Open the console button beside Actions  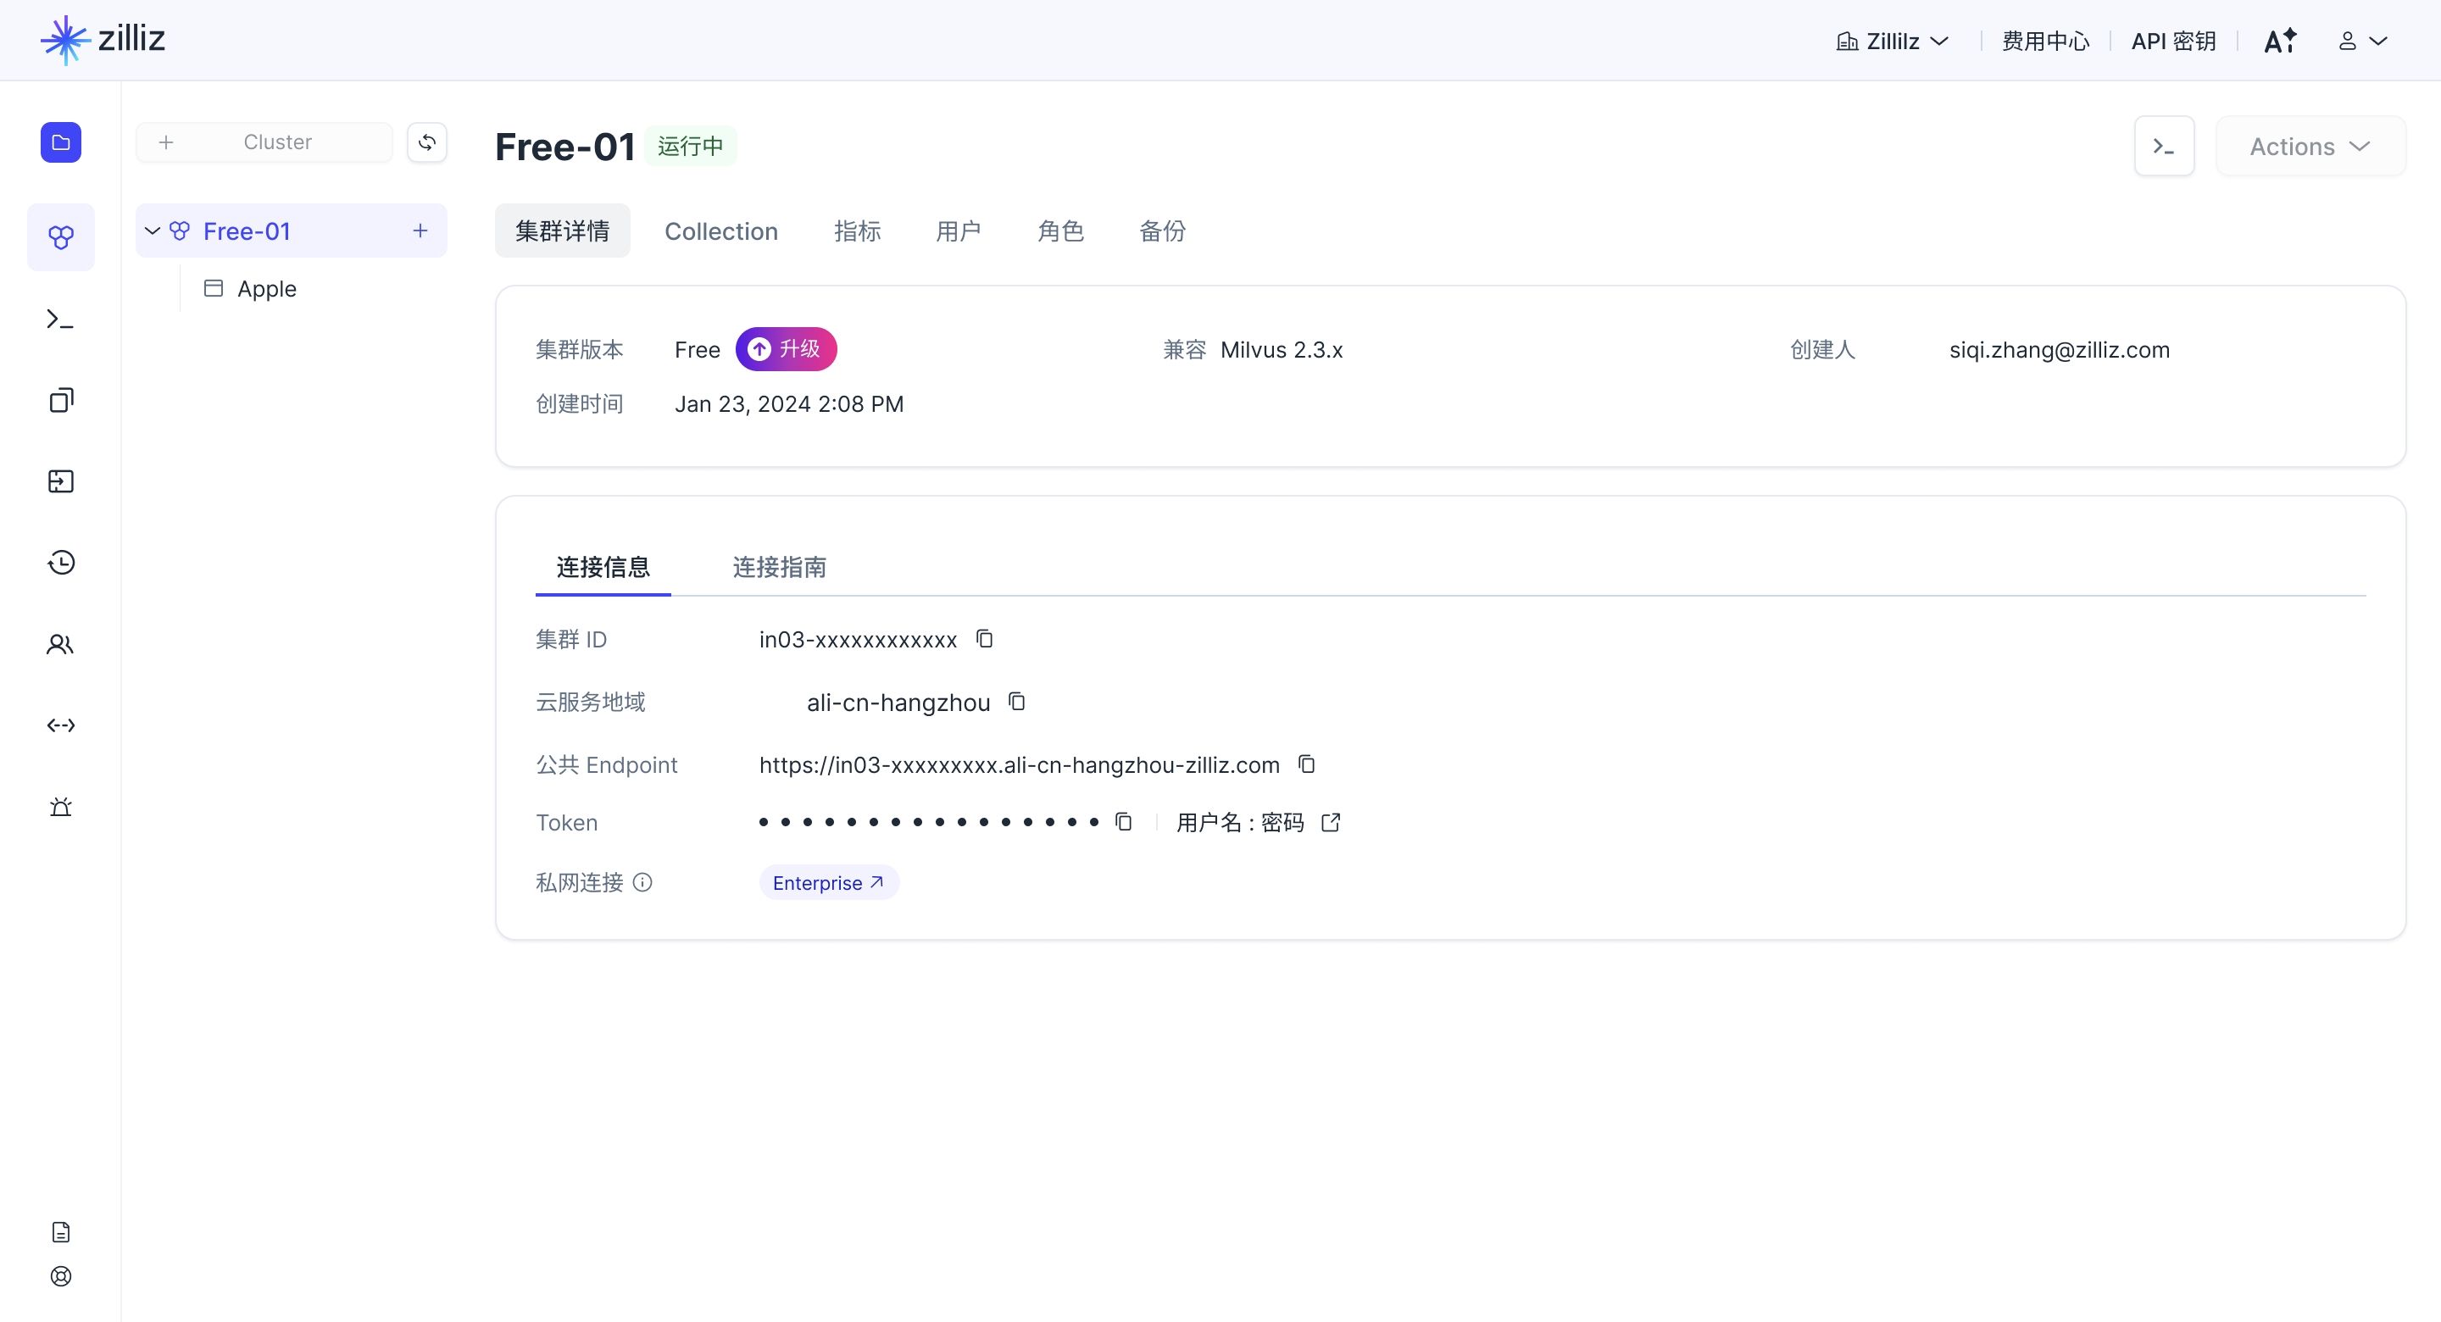2165,146
